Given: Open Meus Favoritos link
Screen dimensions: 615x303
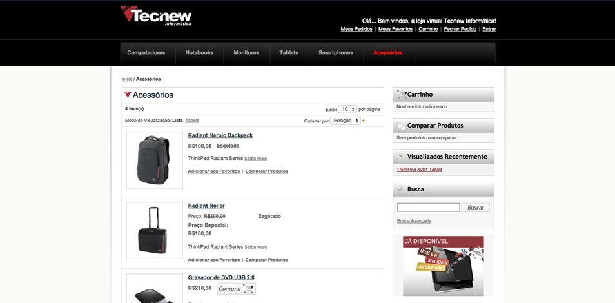Looking at the screenshot, I should [395, 29].
